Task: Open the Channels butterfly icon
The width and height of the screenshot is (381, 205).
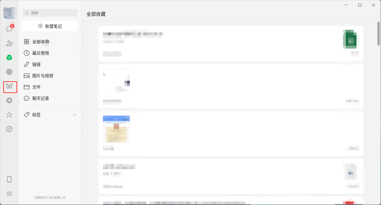Action: 9,86
